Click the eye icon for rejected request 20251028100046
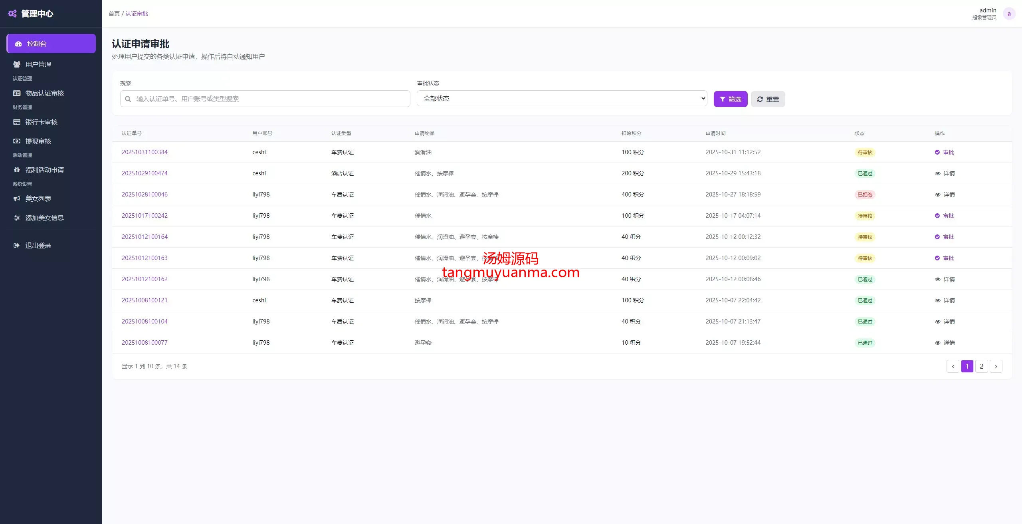Screen dimensions: 1022x524 [x=937, y=195]
